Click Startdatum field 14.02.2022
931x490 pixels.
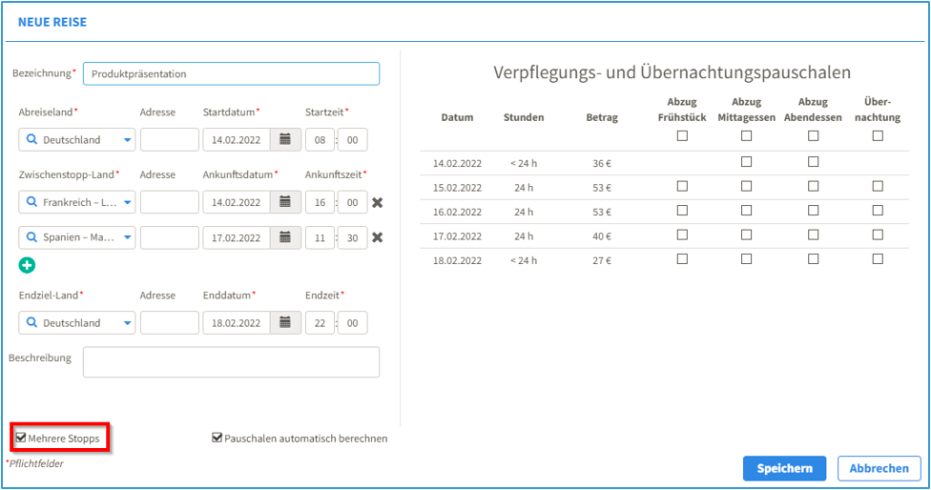click(237, 140)
